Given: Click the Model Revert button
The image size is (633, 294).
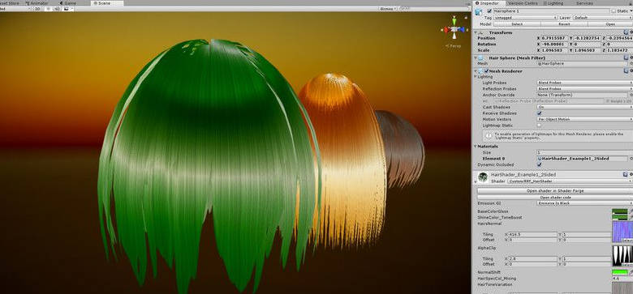Looking at the screenshot, I should click(564, 23).
